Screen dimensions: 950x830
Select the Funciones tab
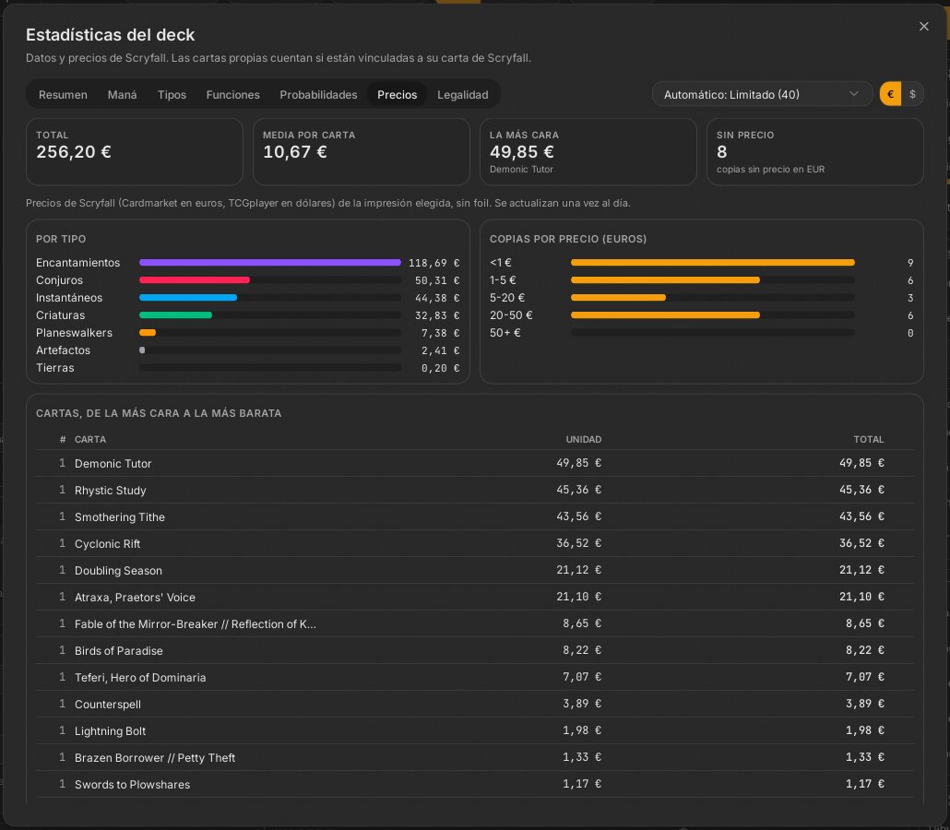tap(232, 94)
